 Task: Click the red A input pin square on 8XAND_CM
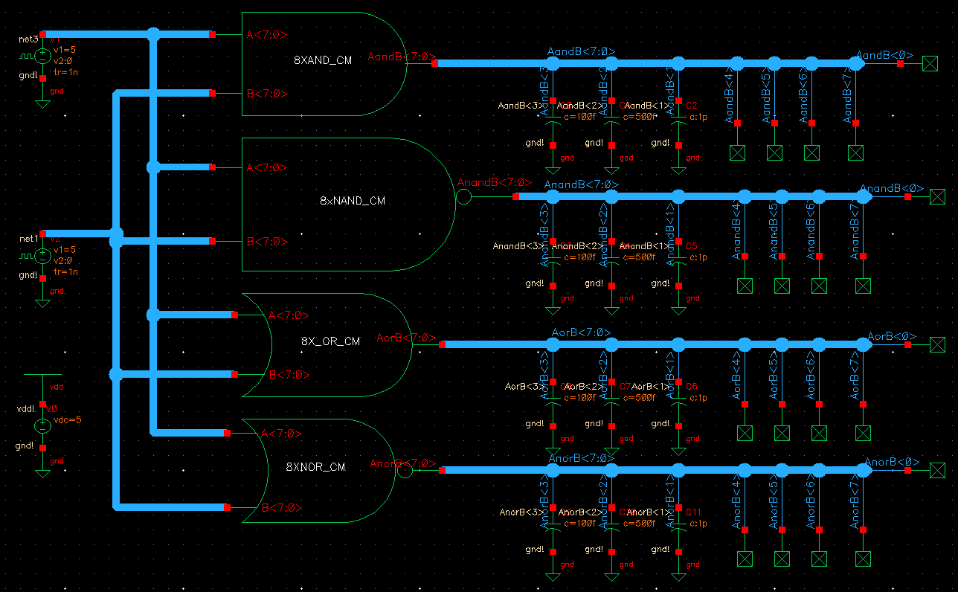click(213, 34)
